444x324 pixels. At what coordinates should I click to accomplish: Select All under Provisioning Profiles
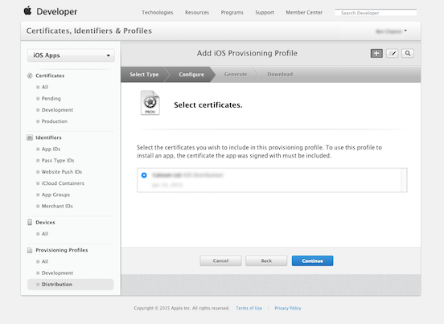[45, 261]
